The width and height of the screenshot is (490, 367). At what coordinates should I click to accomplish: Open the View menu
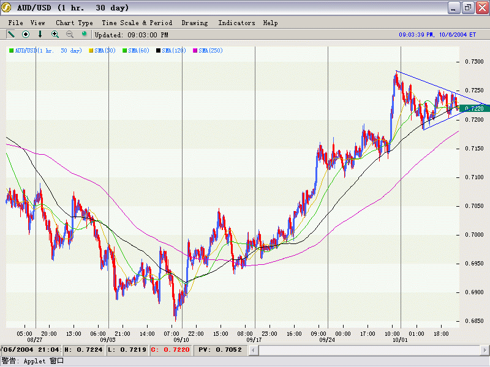tap(38, 23)
